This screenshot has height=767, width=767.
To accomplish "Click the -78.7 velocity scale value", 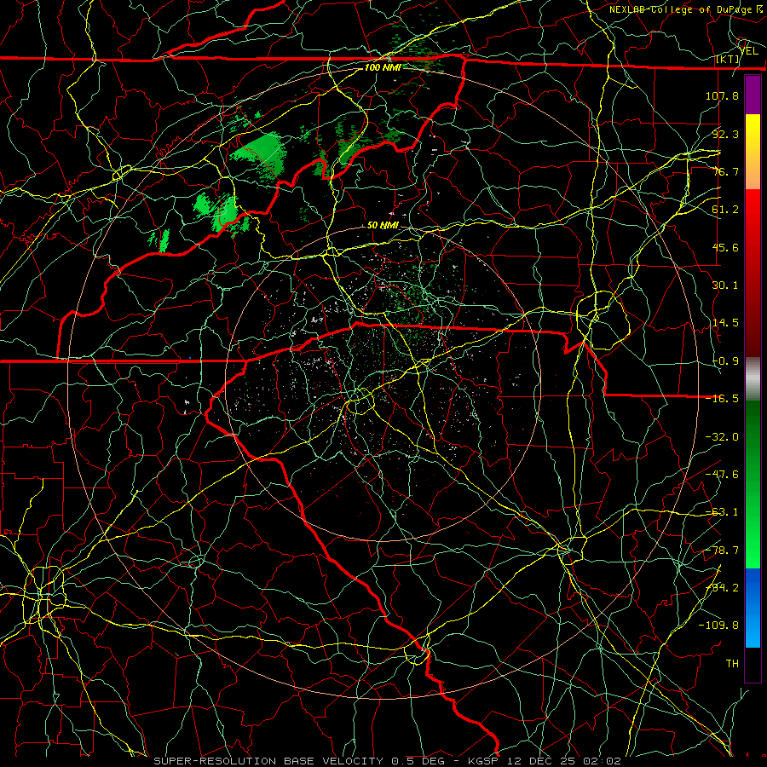I will pyautogui.click(x=722, y=551).
